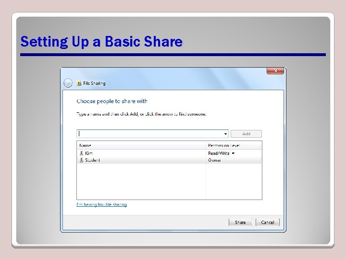346x259 pixels.
Task: Click the Cancel button
Action: pyautogui.click(x=268, y=223)
